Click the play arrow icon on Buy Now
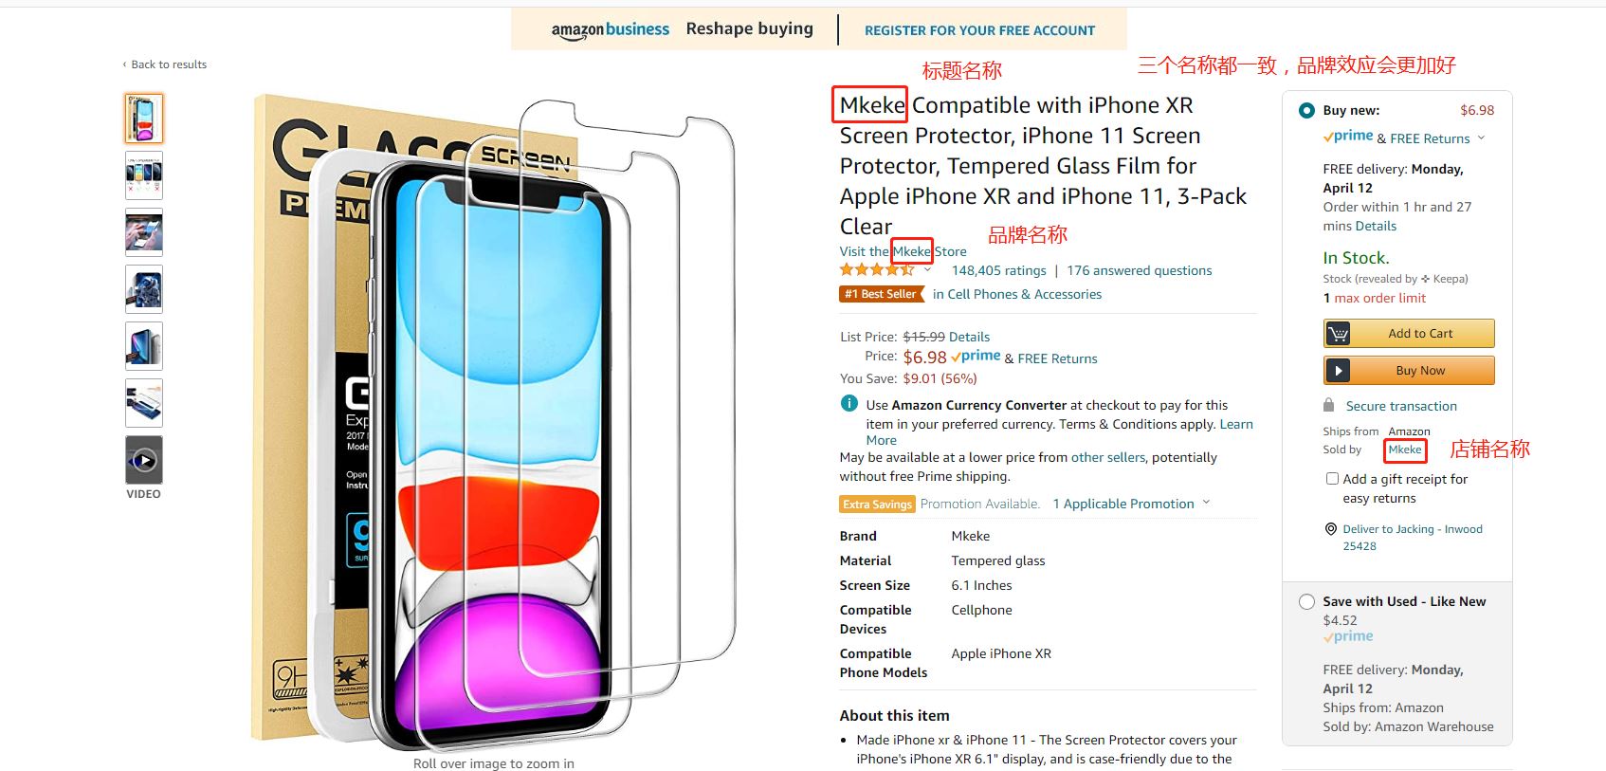 [x=1338, y=371]
